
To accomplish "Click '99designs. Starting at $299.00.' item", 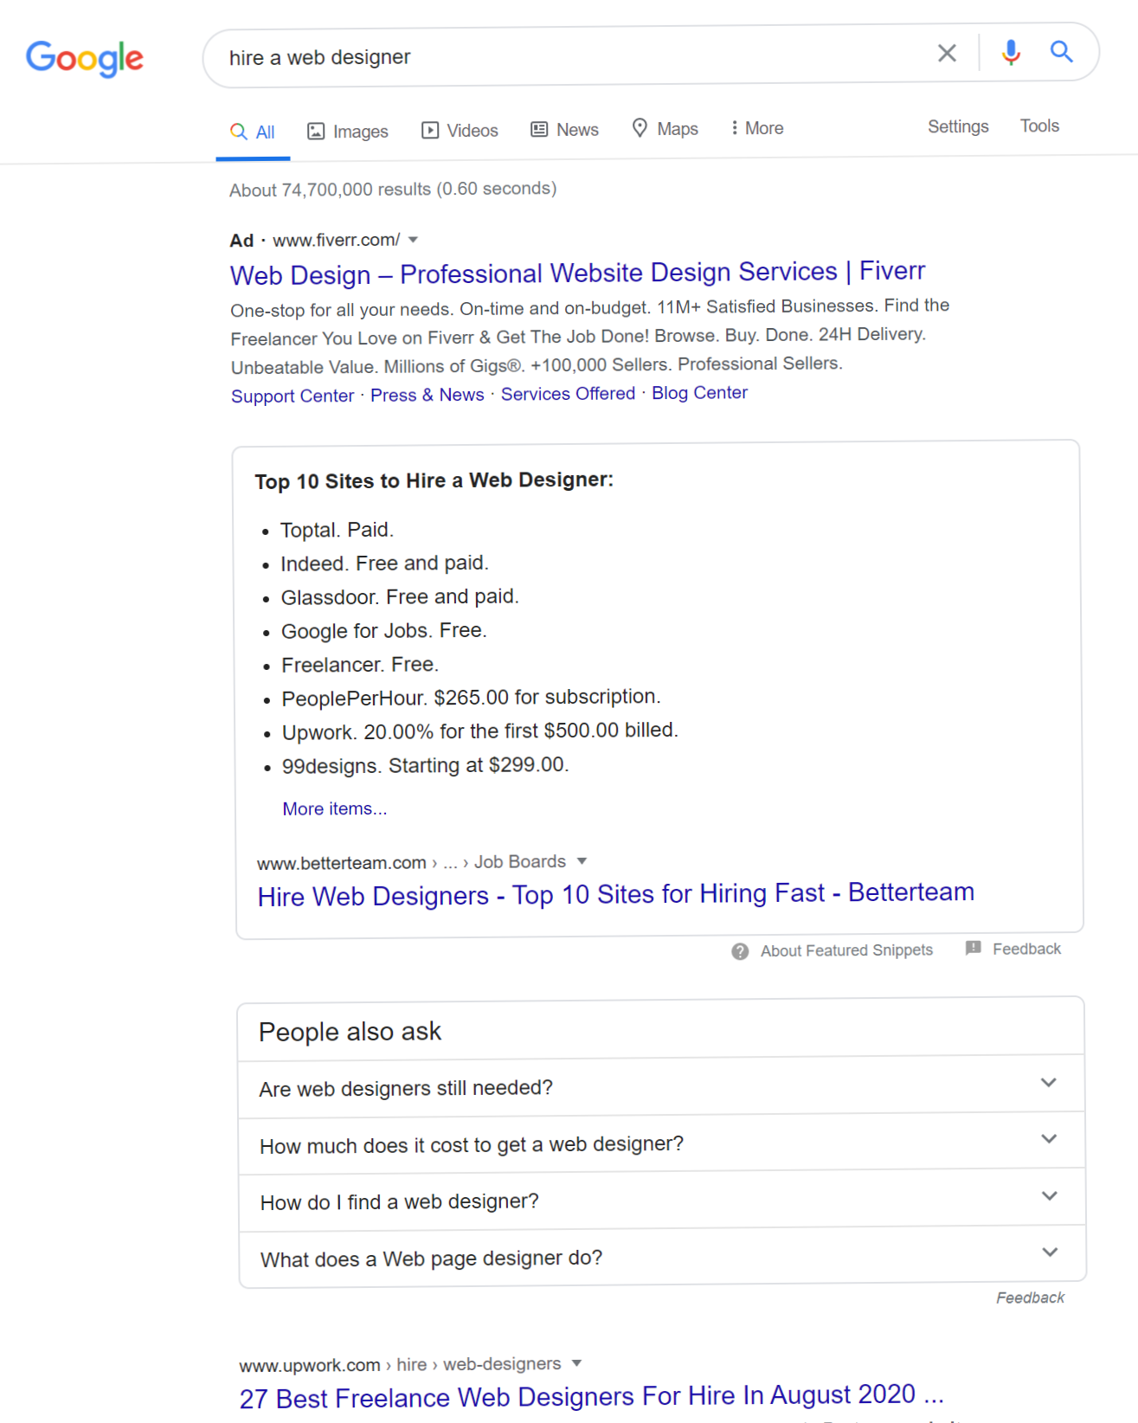I will (426, 766).
